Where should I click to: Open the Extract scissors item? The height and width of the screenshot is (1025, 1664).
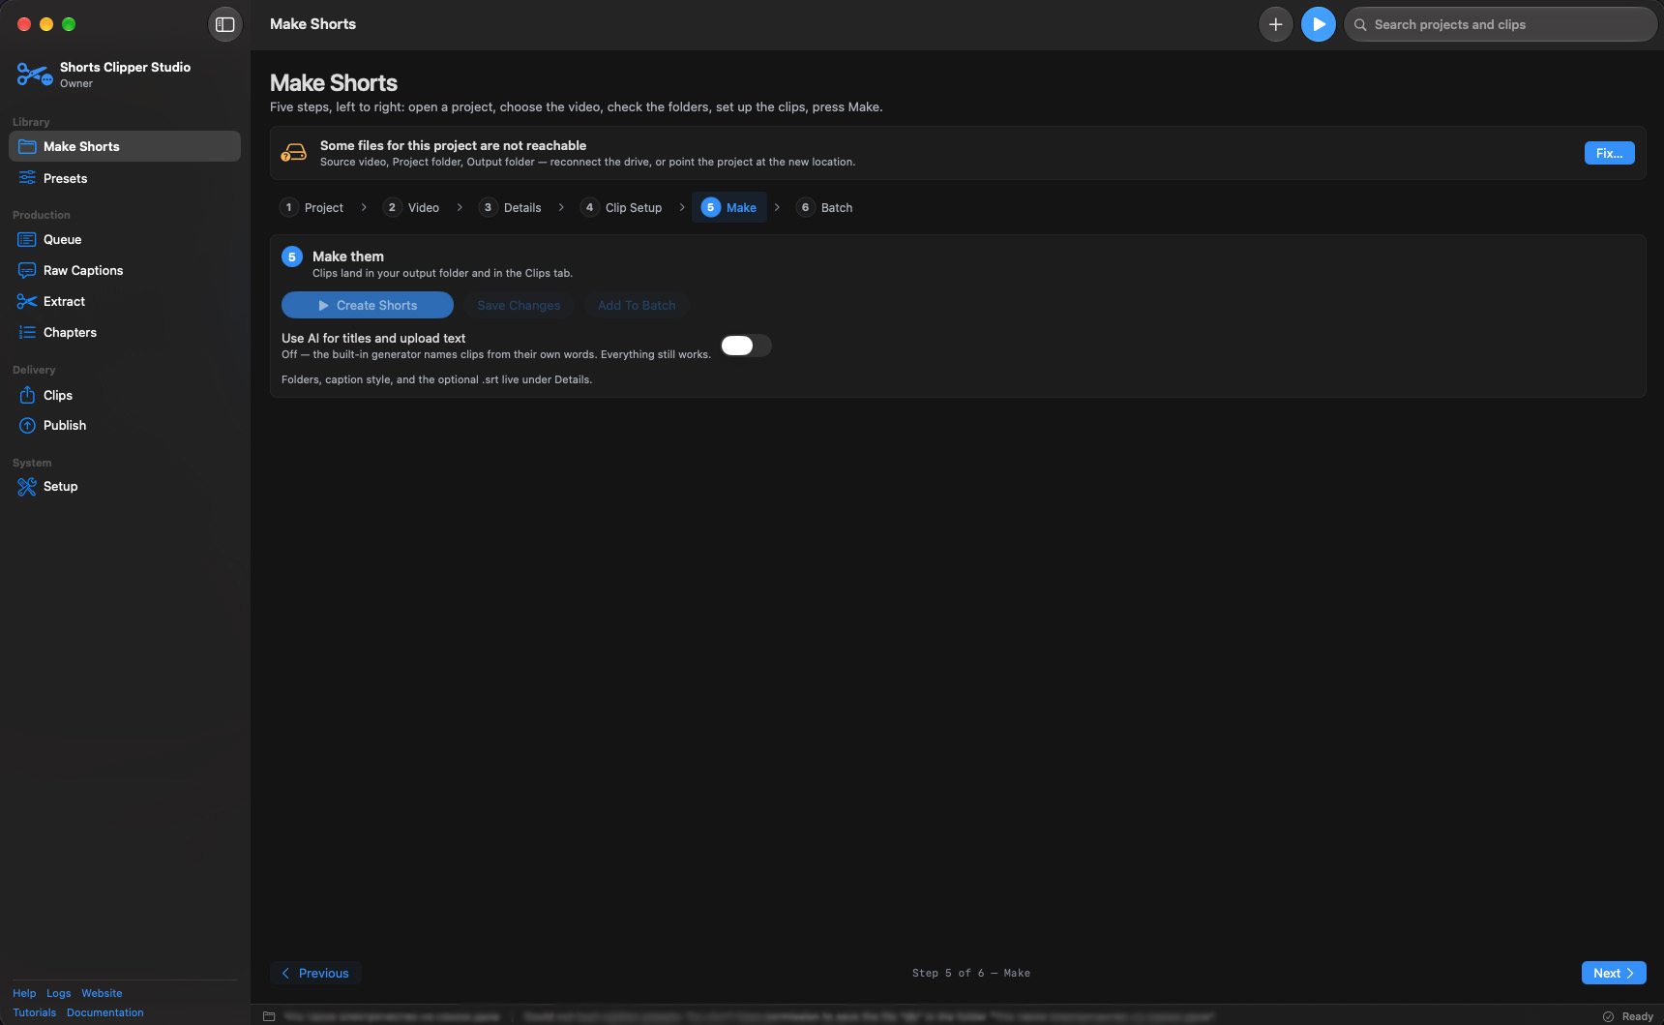125,301
